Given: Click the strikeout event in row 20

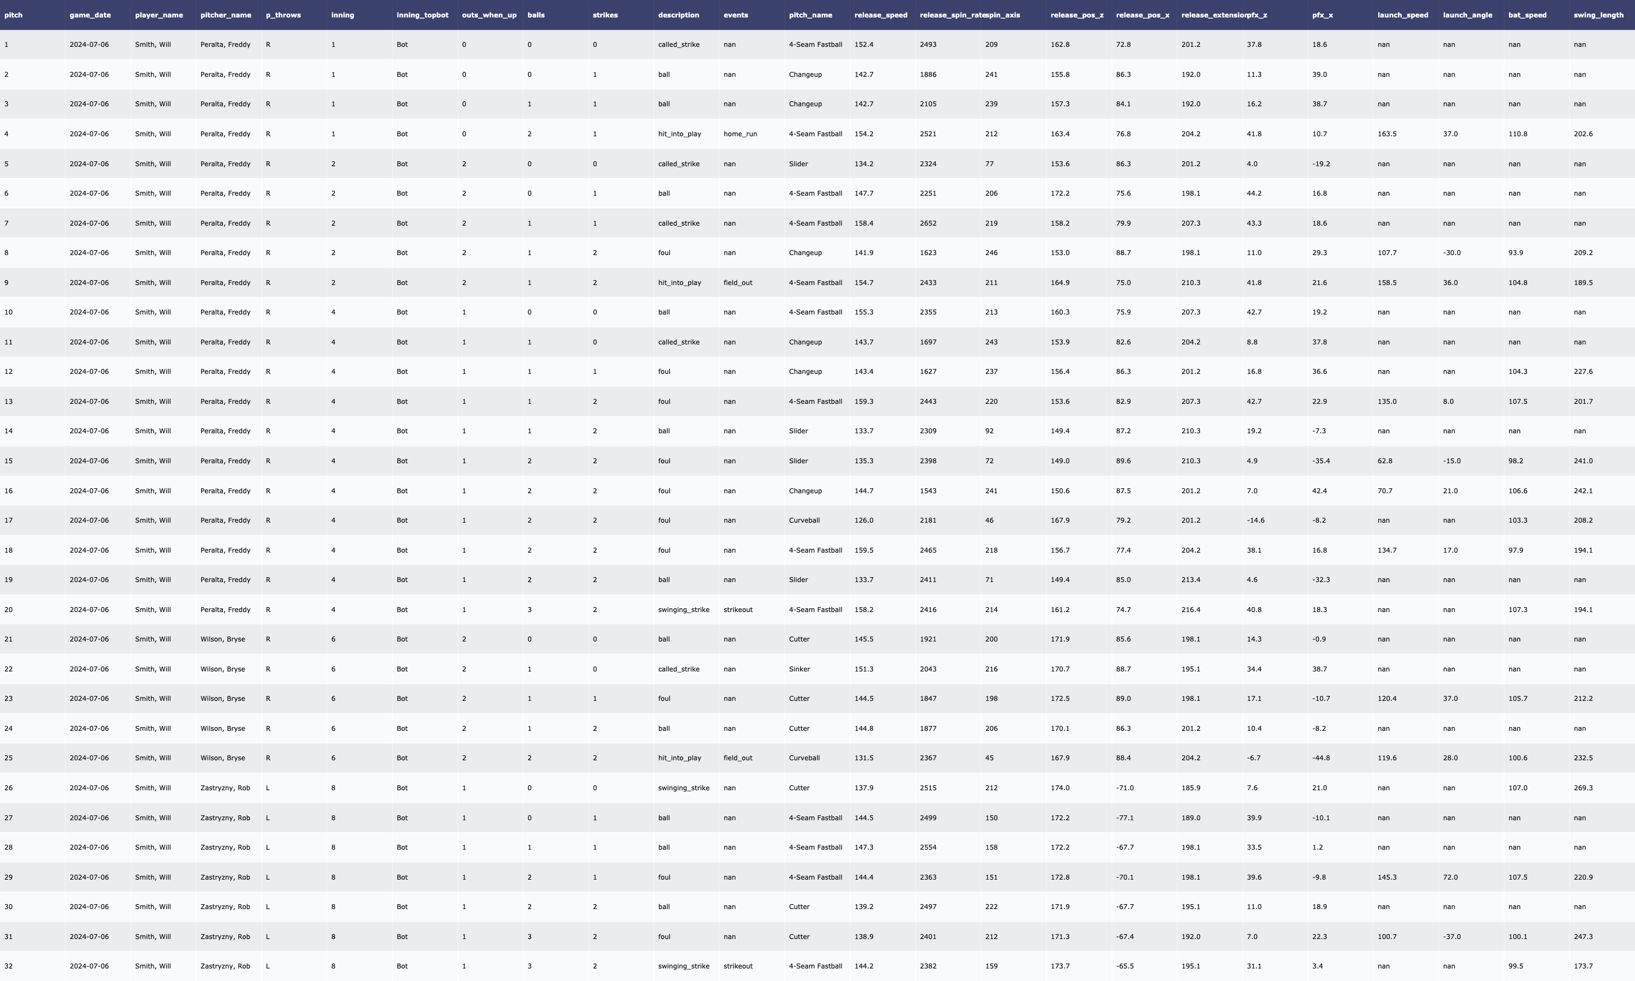Looking at the screenshot, I should (737, 609).
